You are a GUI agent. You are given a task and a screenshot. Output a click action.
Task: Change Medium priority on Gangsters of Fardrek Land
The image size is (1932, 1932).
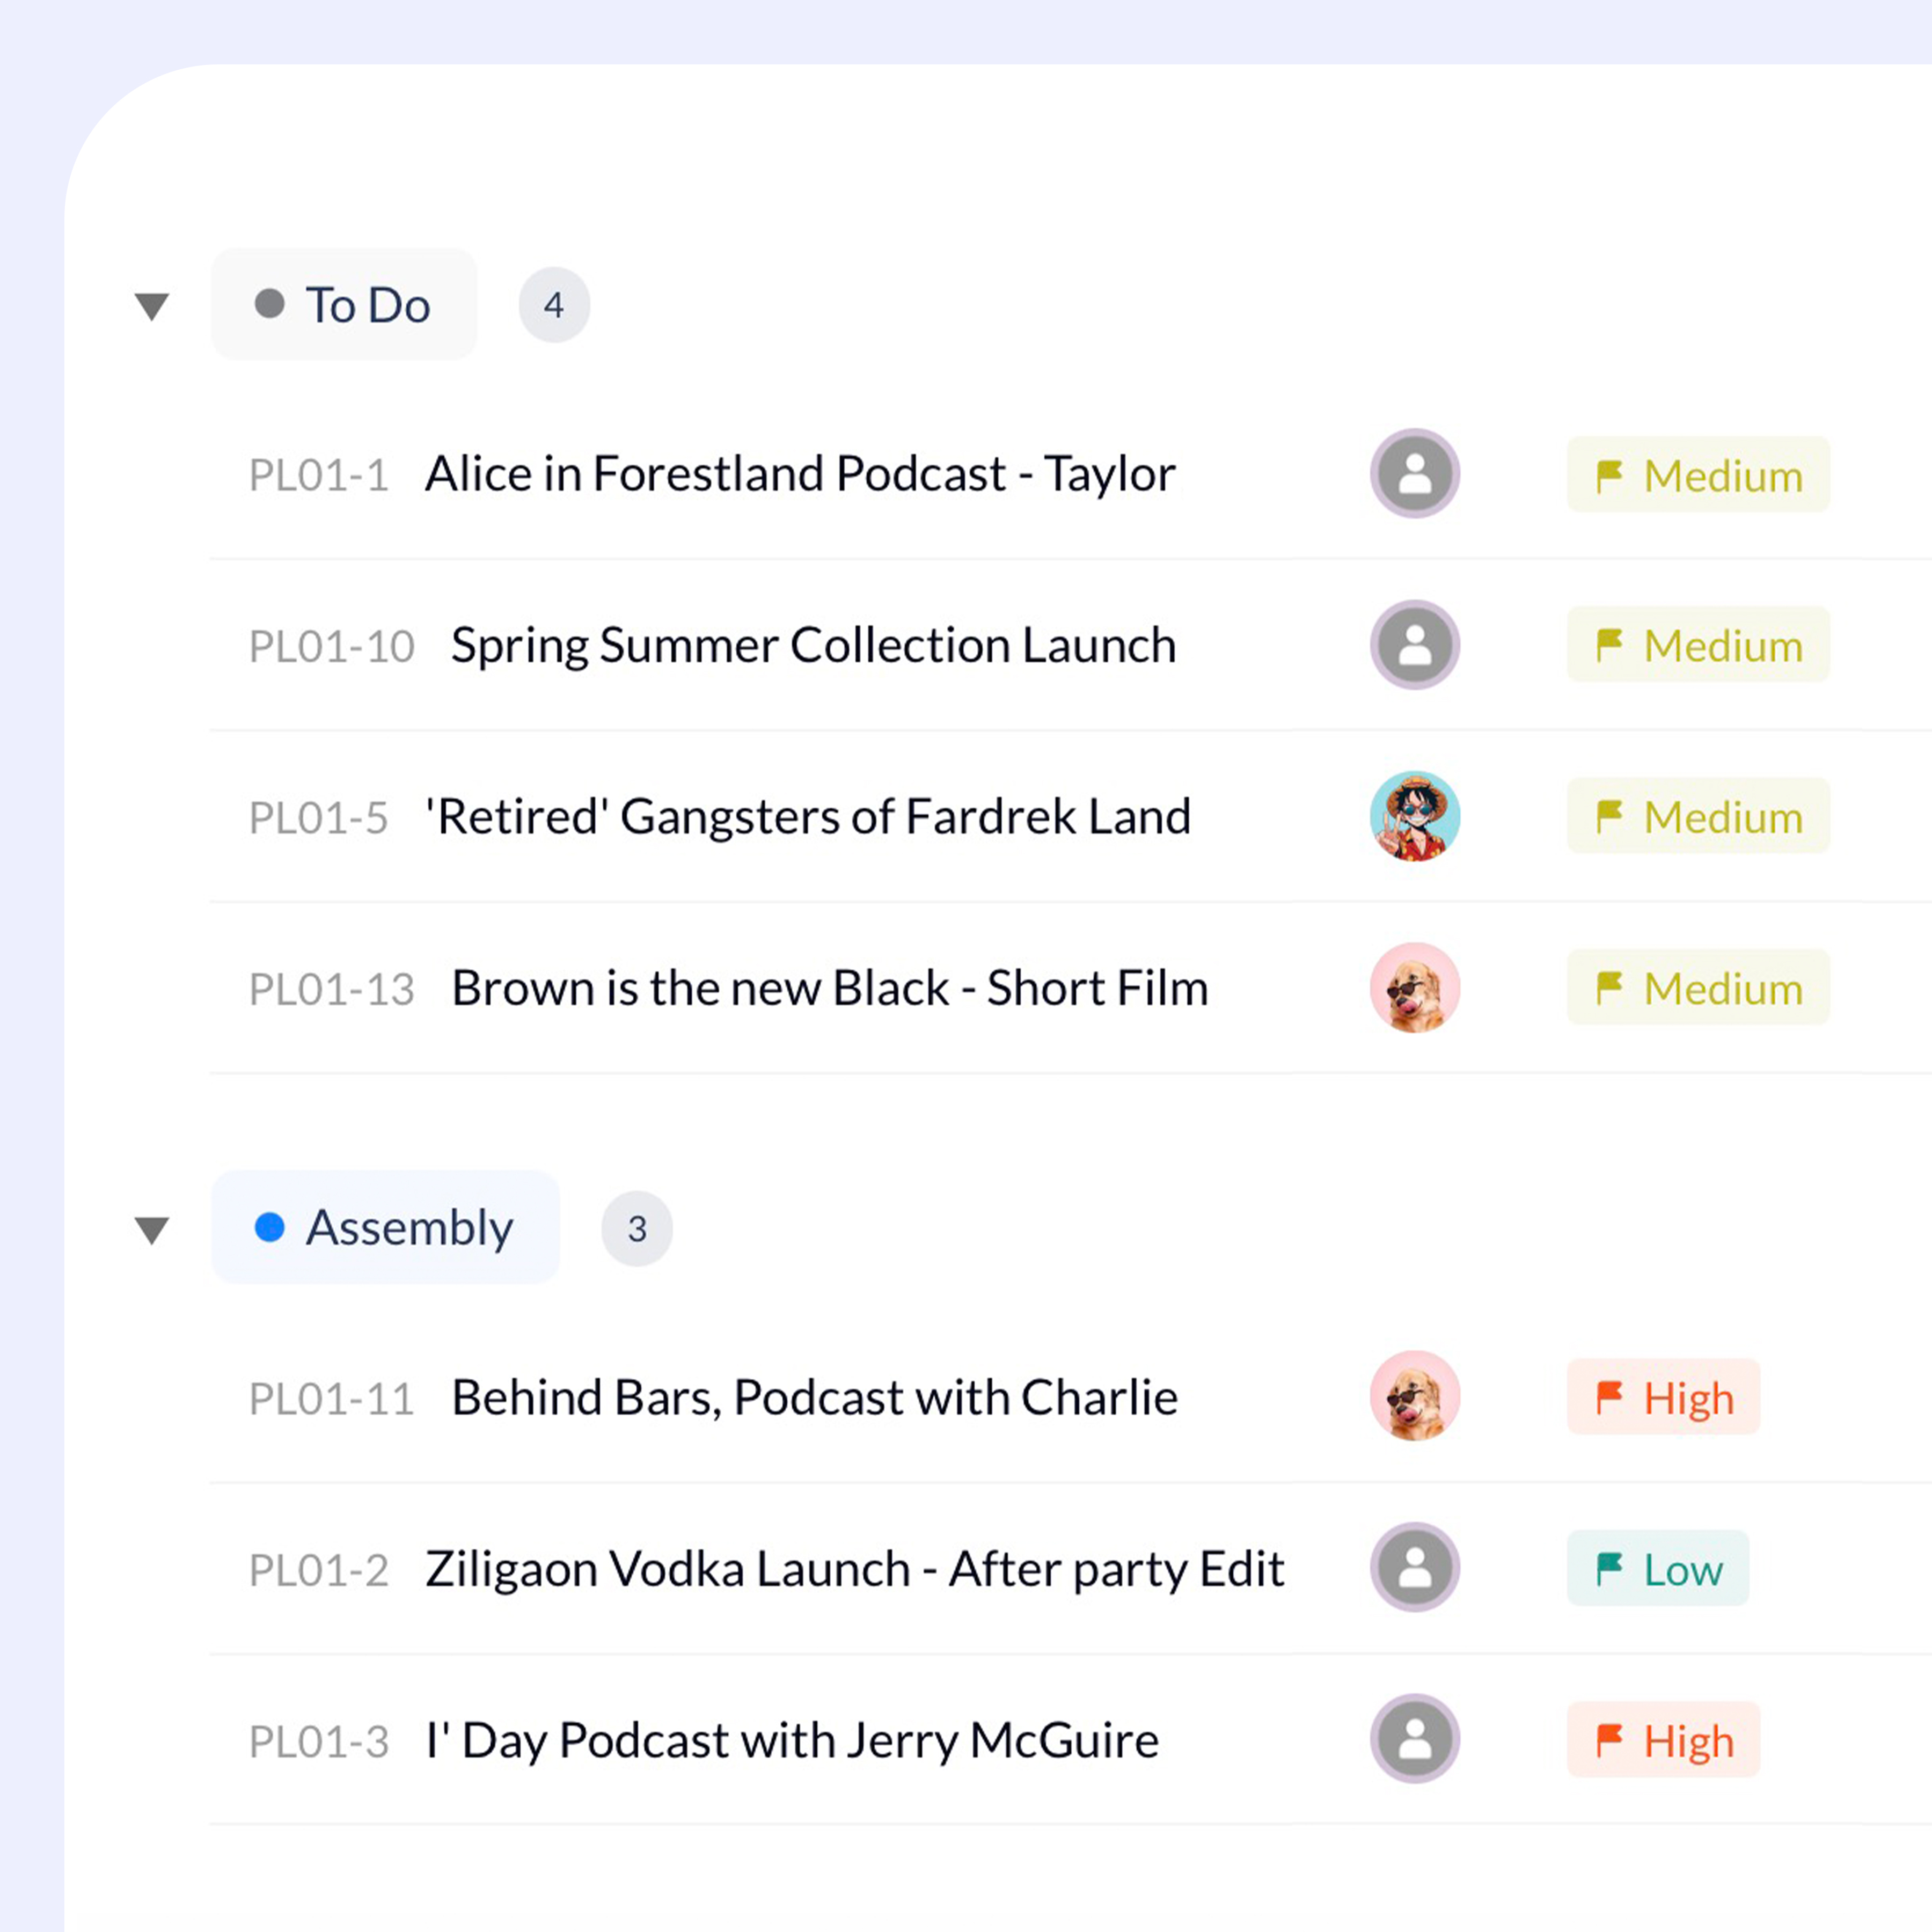pos(1698,816)
